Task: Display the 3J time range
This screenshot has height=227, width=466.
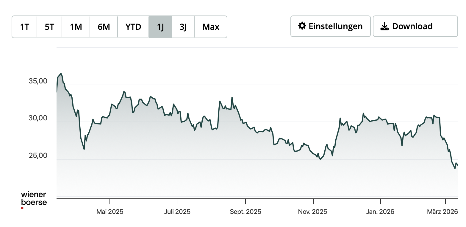Action: click(183, 27)
